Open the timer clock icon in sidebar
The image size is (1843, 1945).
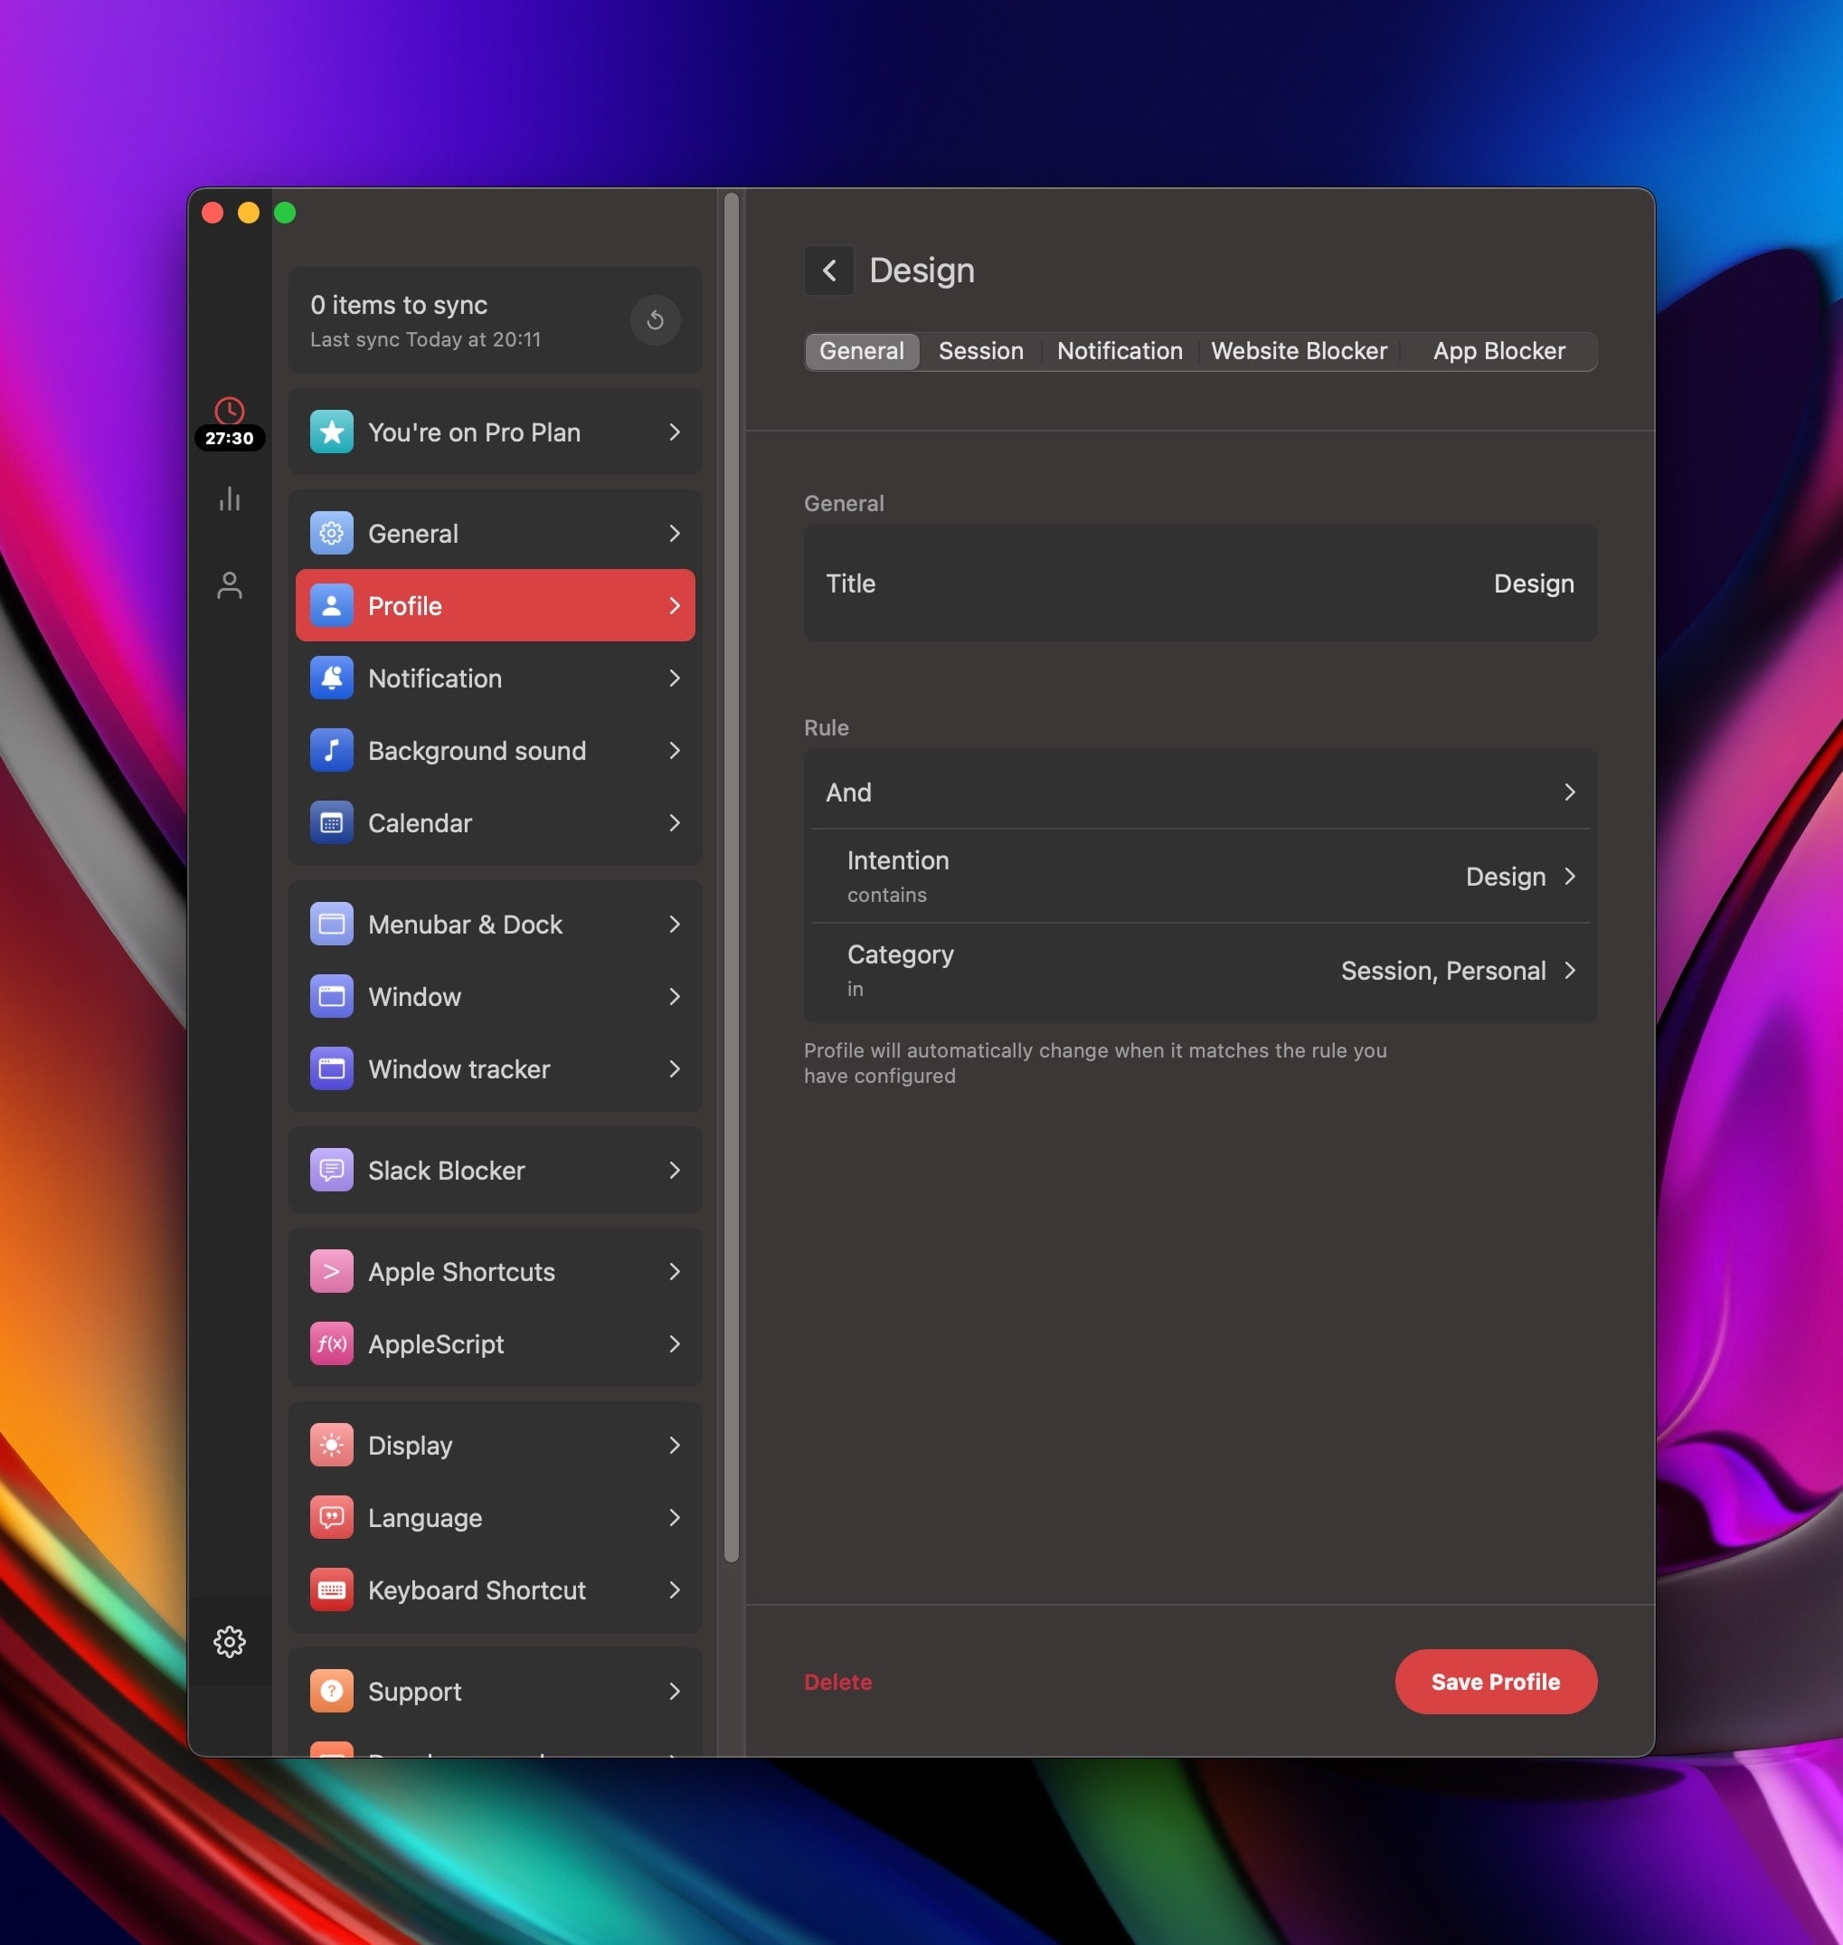pyautogui.click(x=229, y=411)
